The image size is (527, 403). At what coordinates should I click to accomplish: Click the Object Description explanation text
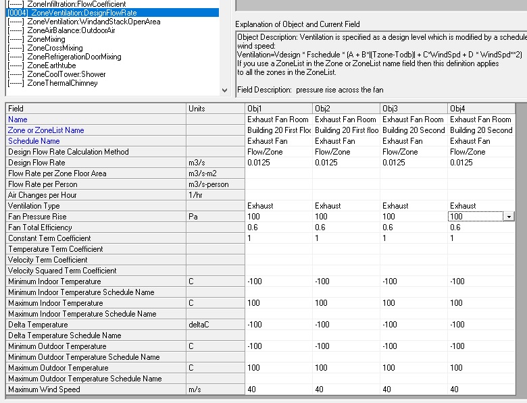(x=382, y=55)
